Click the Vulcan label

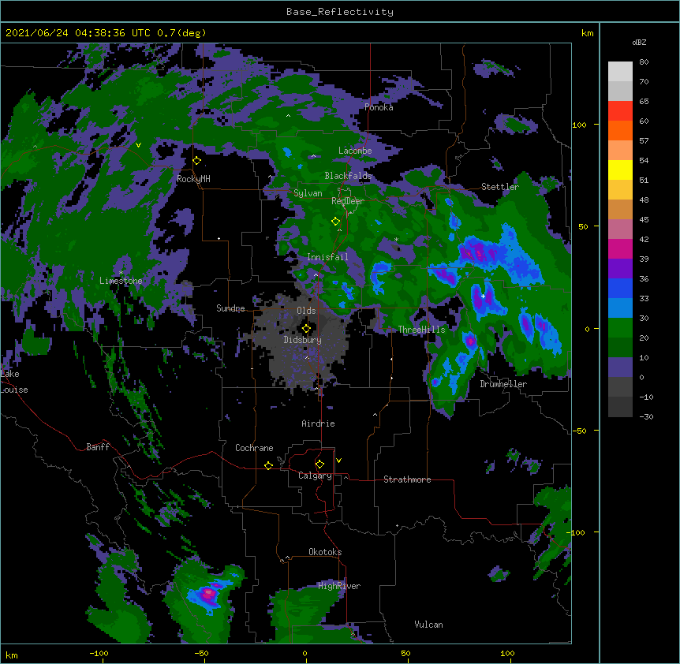pos(428,625)
